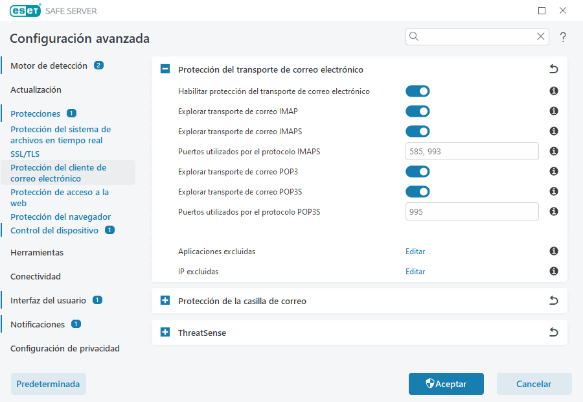Screen dimensions: 583x402
Task: Disable Habilitar protección del transporte de correo electrónico
Action: [417, 91]
